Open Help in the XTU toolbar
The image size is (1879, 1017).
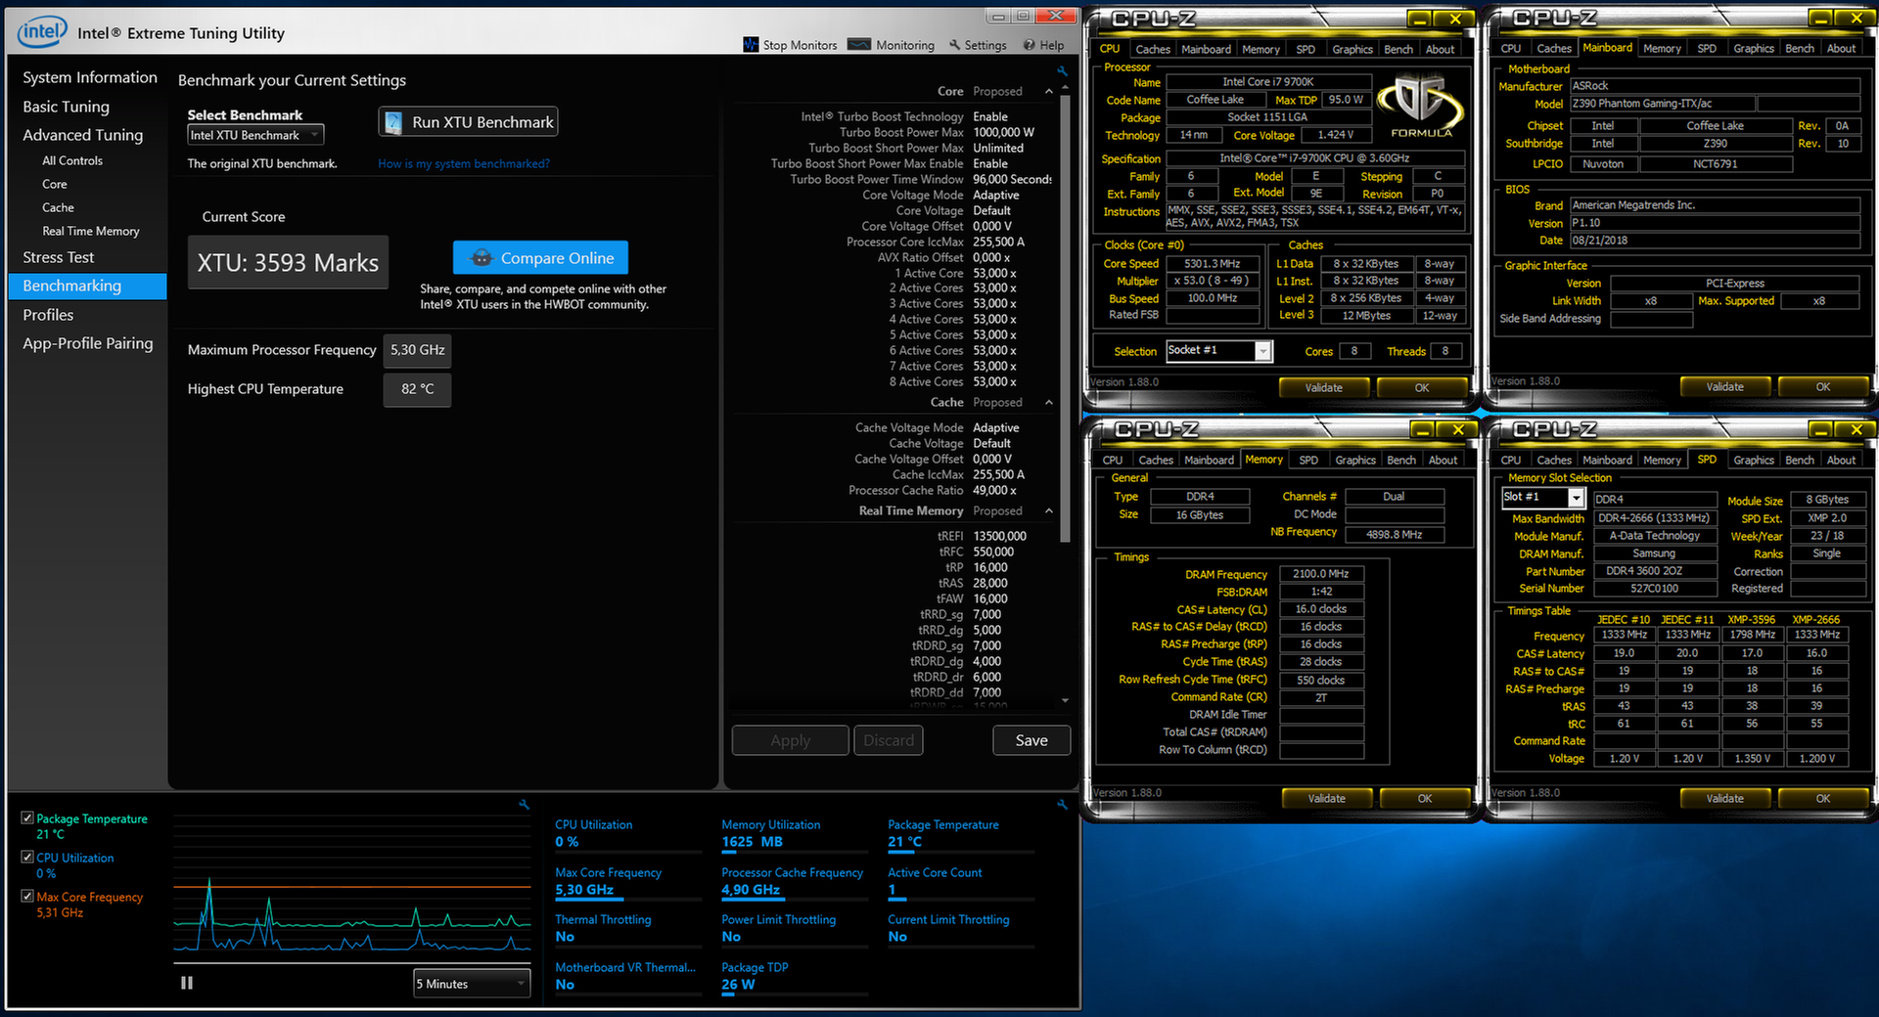pos(1044,45)
